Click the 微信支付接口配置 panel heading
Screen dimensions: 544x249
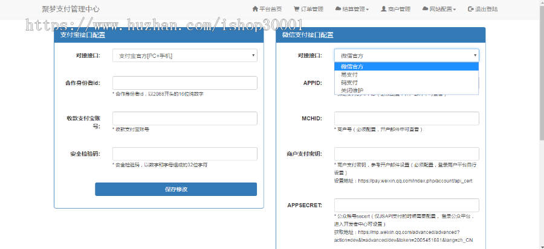point(381,35)
